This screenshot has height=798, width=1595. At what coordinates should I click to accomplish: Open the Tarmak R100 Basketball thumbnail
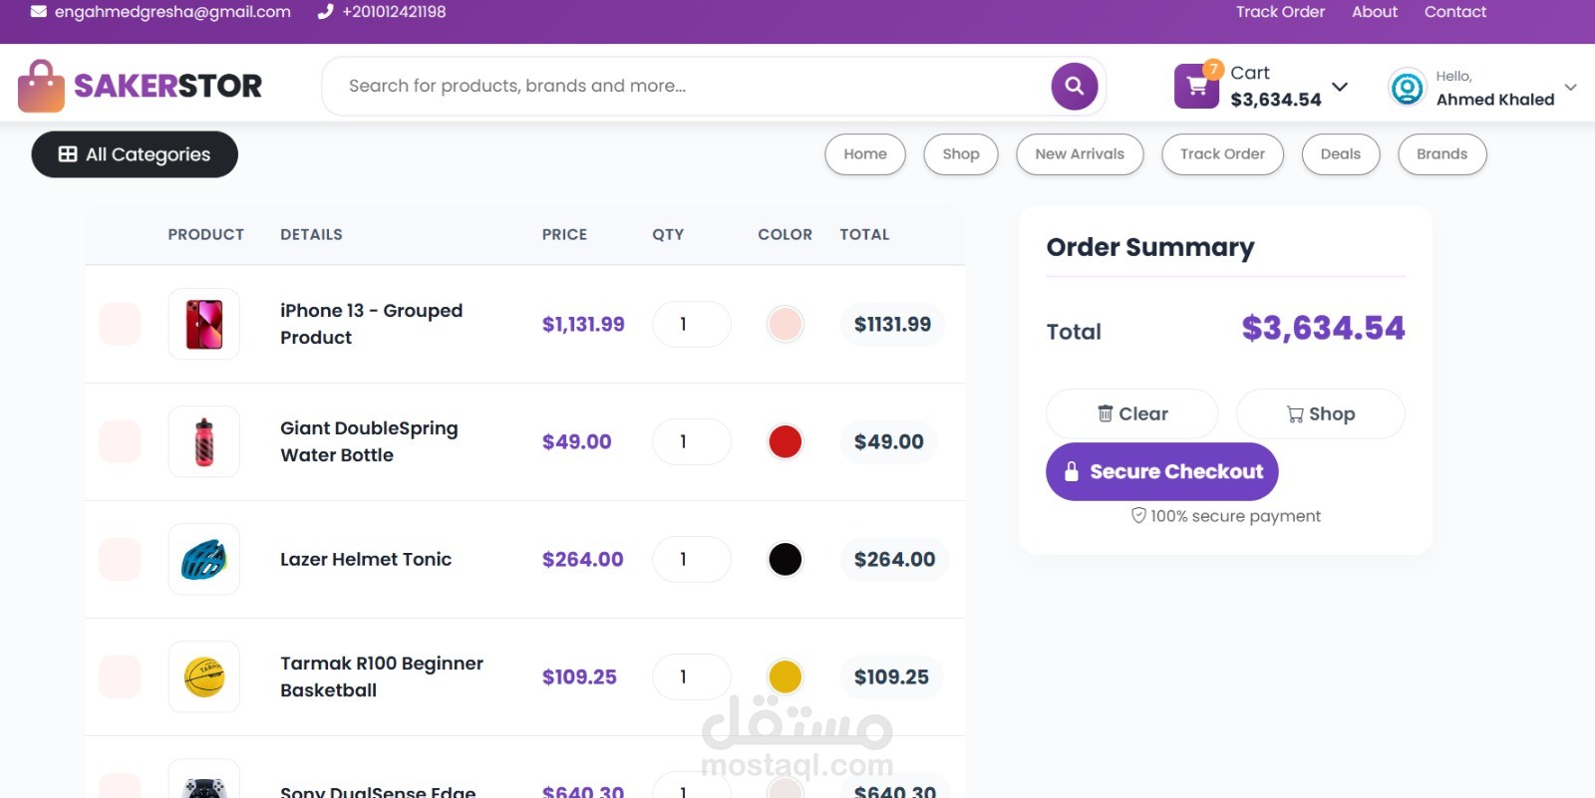(x=204, y=676)
